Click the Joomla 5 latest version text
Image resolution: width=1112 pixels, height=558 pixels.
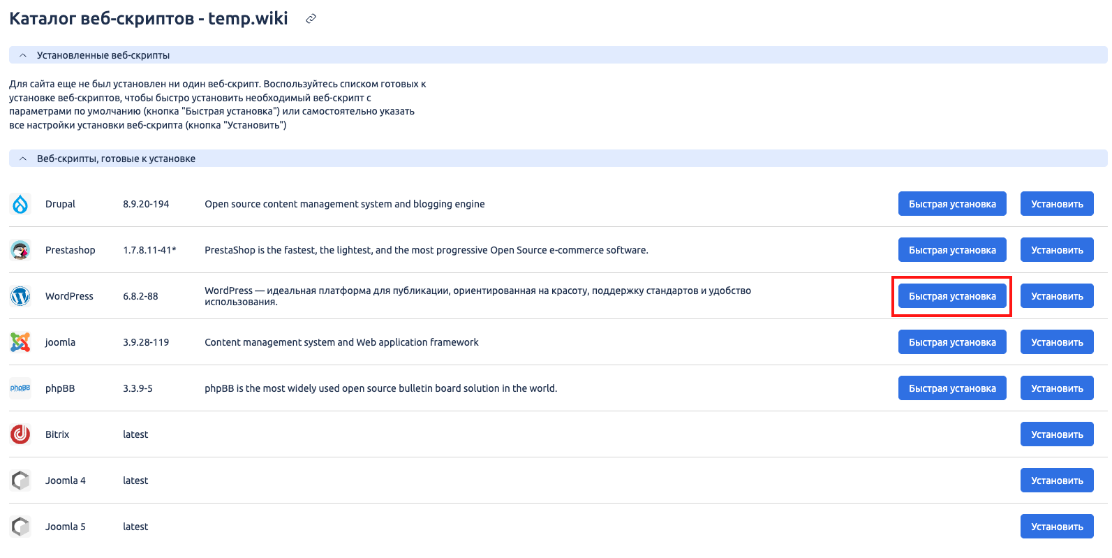(135, 527)
